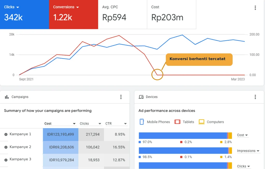265x169 pixels.
Task: Select the Avg. CPC metric tile
Action: [122, 15]
